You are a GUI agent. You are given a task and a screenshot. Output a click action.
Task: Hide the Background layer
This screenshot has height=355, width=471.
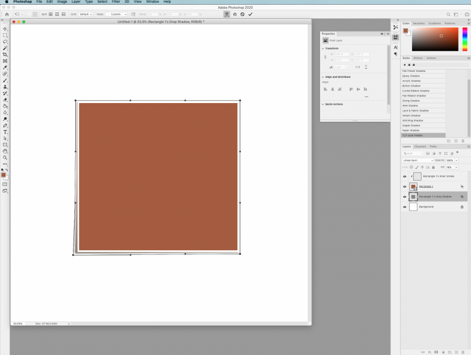click(404, 207)
